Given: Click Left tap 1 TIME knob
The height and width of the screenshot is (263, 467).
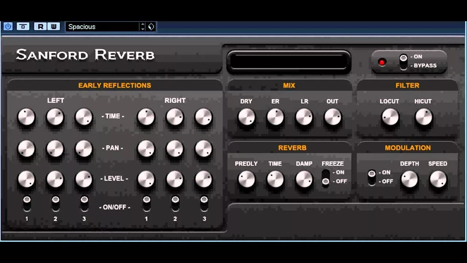Looking at the screenshot, I should point(26,117).
